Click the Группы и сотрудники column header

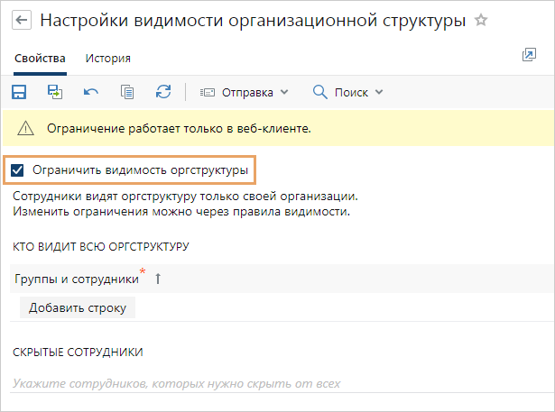coord(77,279)
